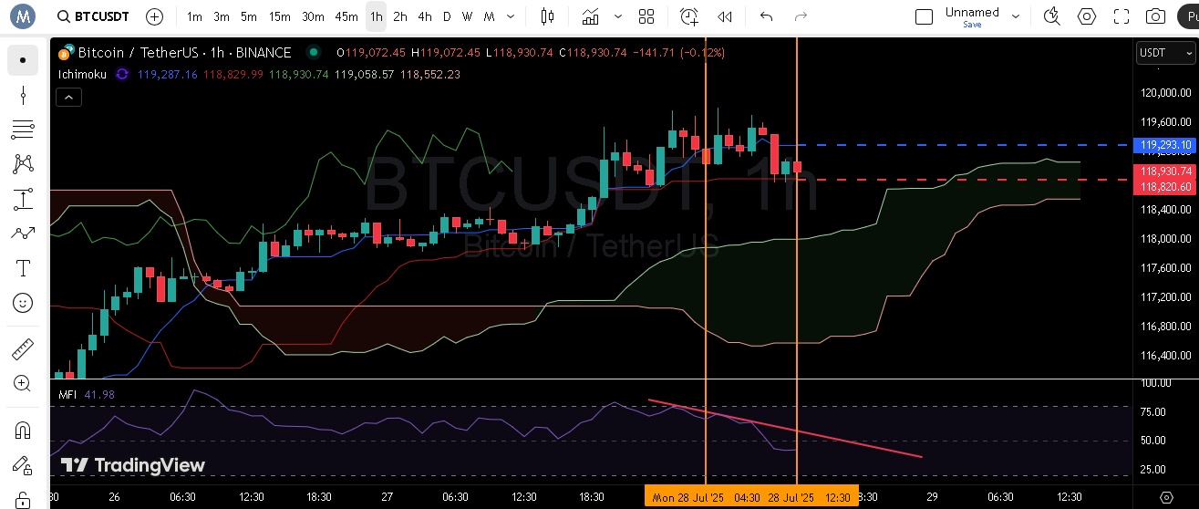Click the blue Save link
This screenshot has height=509, width=1199.
pyautogui.click(x=972, y=25)
